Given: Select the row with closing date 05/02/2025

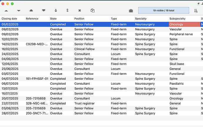Looking at the screenshot, I should 101,24.
